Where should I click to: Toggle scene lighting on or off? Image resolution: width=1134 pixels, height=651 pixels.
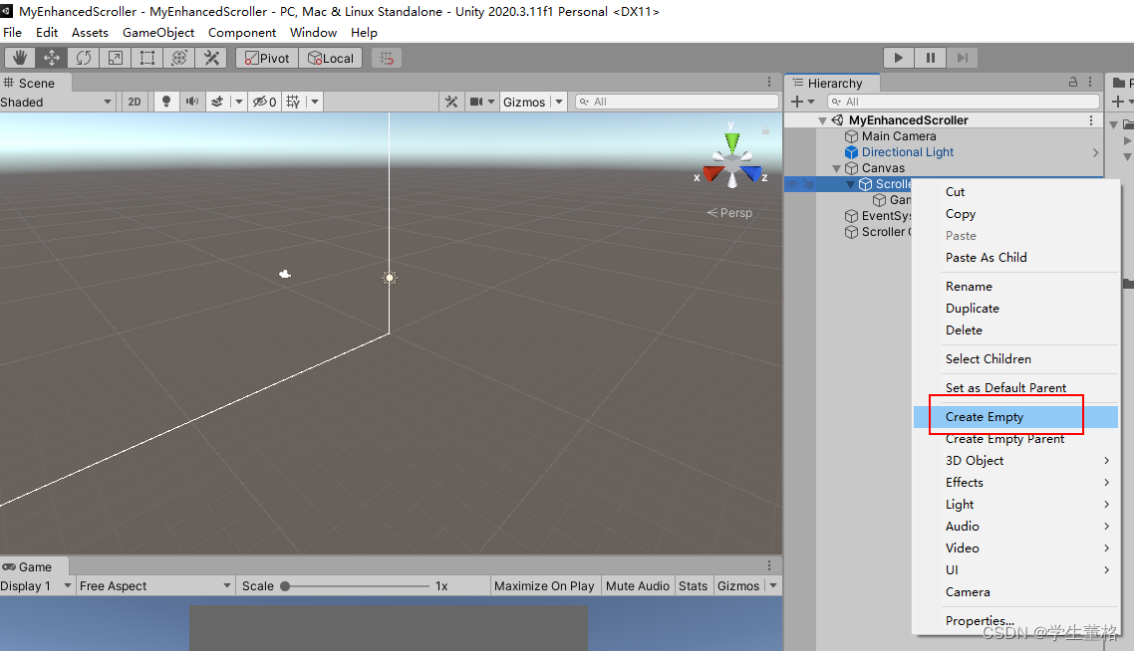click(x=165, y=101)
